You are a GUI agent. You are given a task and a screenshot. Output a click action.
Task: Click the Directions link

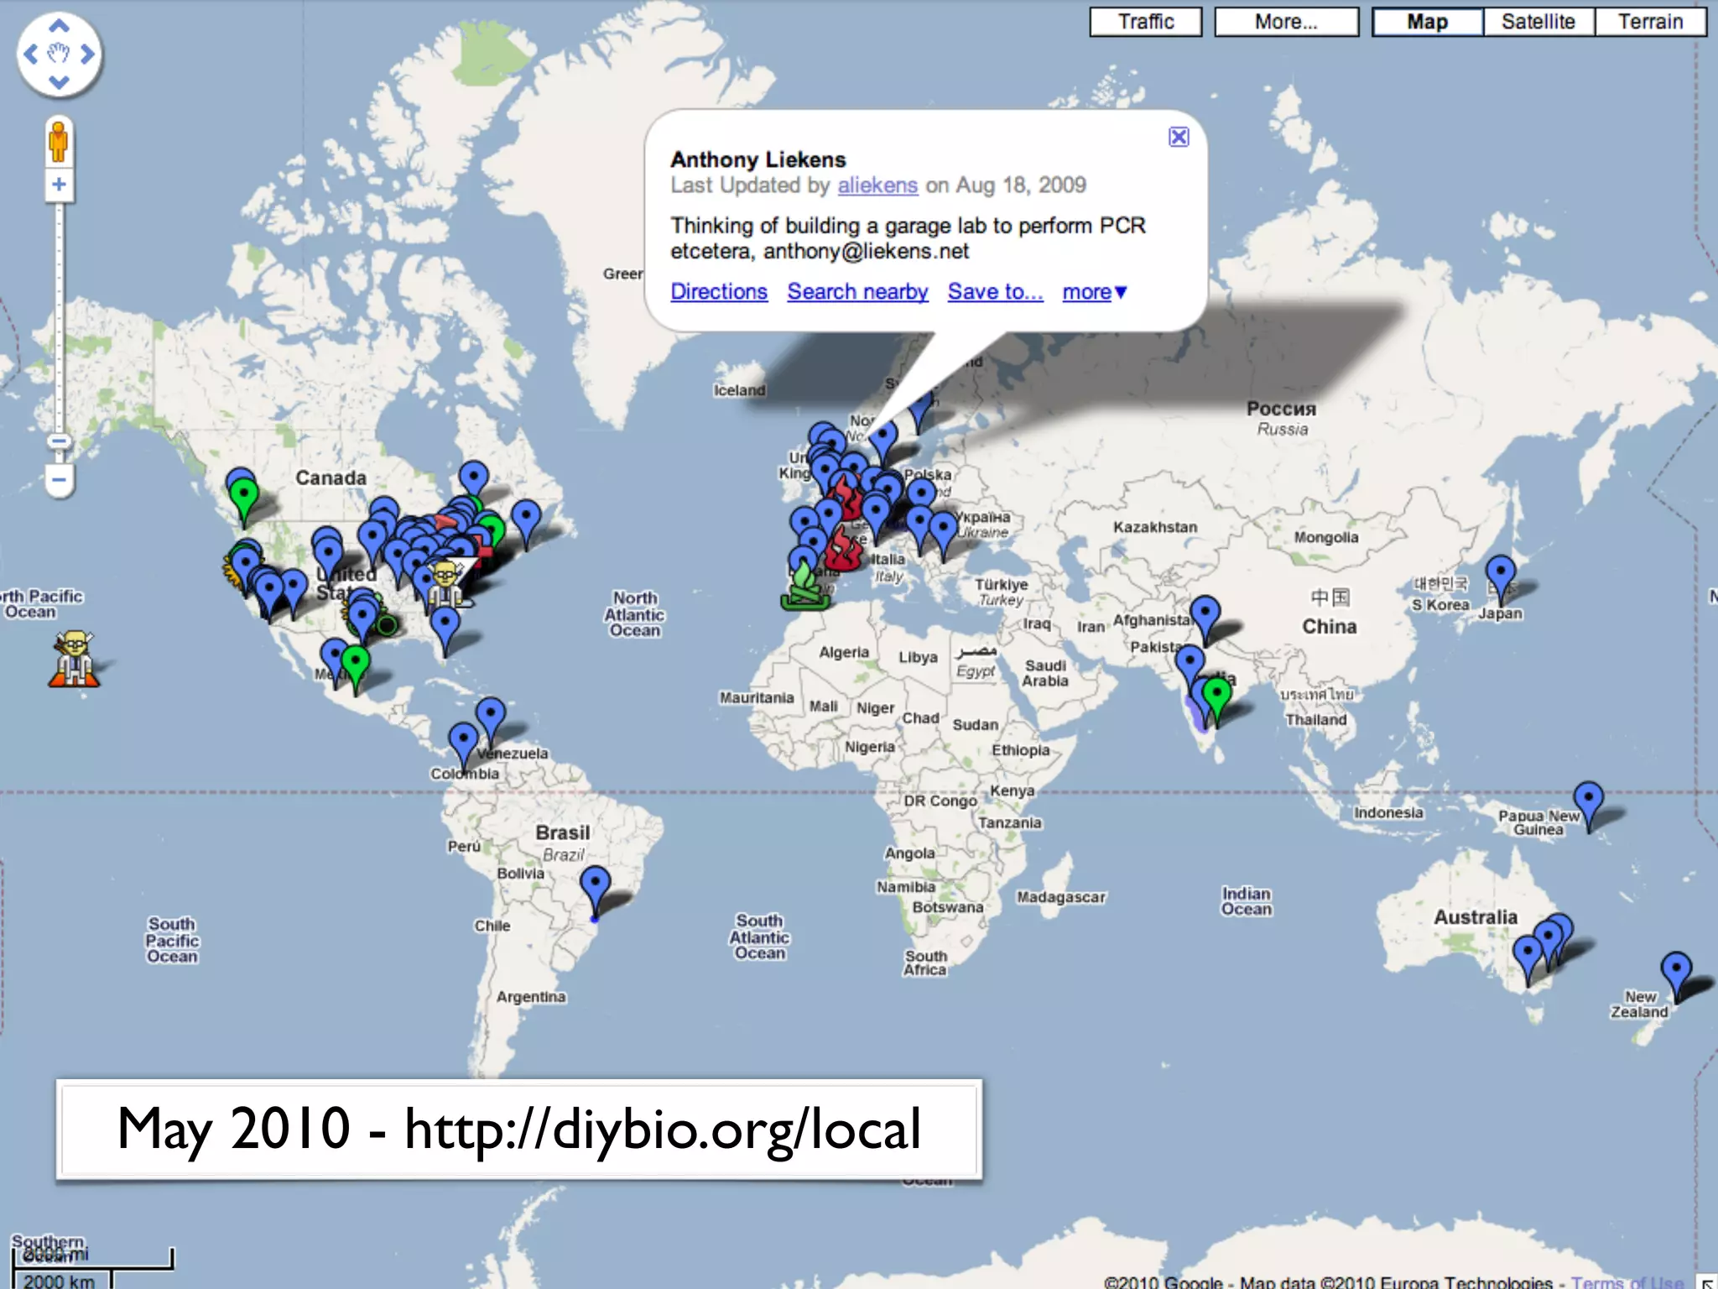[x=719, y=292]
